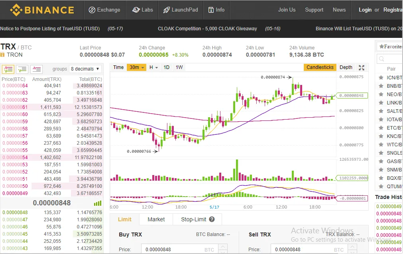Open the Labs page

click(x=142, y=10)
